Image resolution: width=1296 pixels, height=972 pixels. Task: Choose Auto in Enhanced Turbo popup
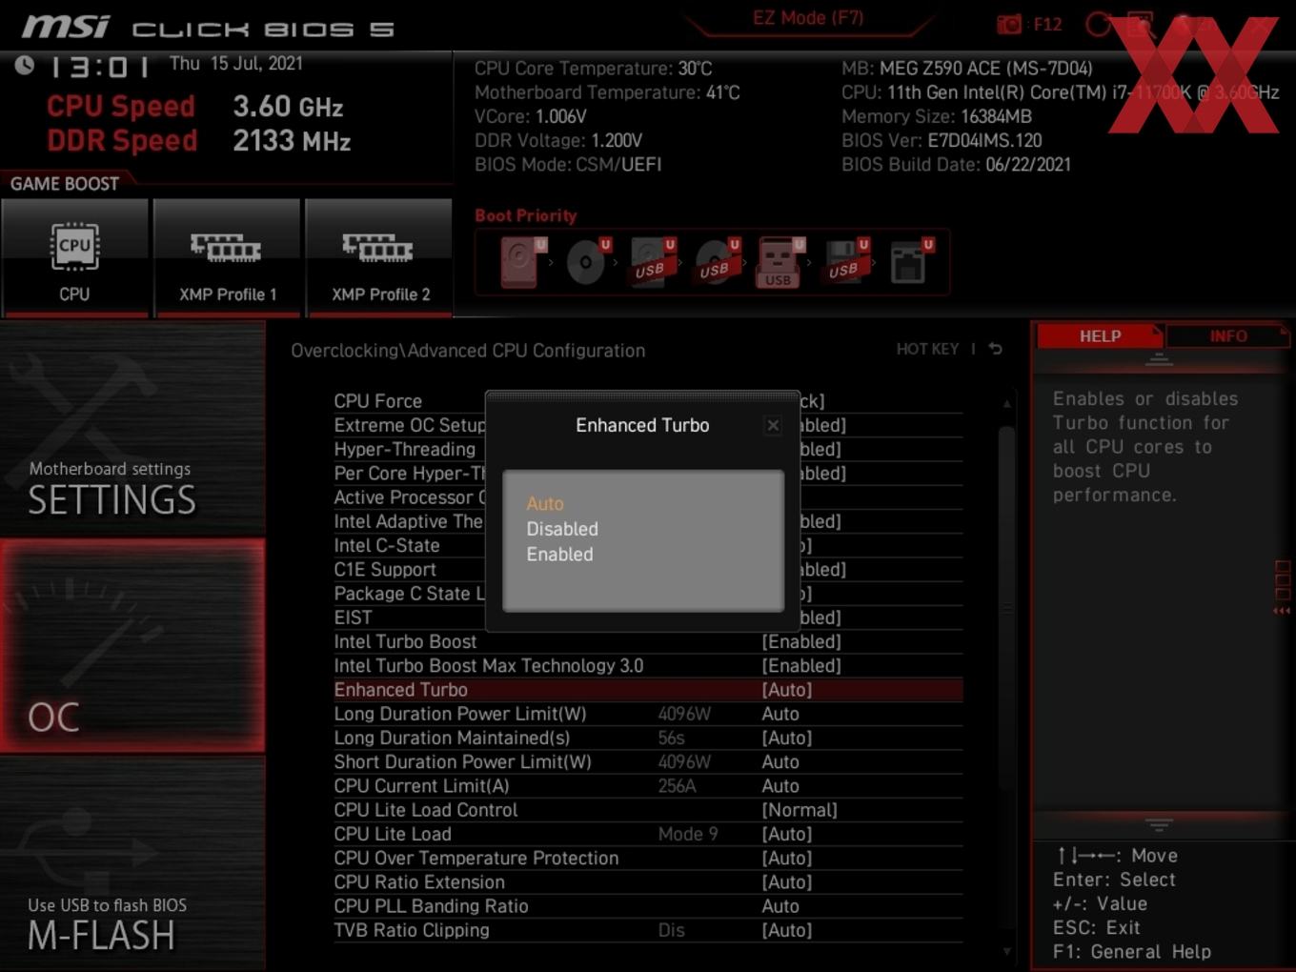click(545, 503)
